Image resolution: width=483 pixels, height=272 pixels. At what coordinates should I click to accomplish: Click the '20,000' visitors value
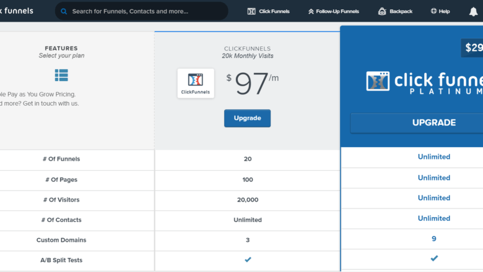248,200
